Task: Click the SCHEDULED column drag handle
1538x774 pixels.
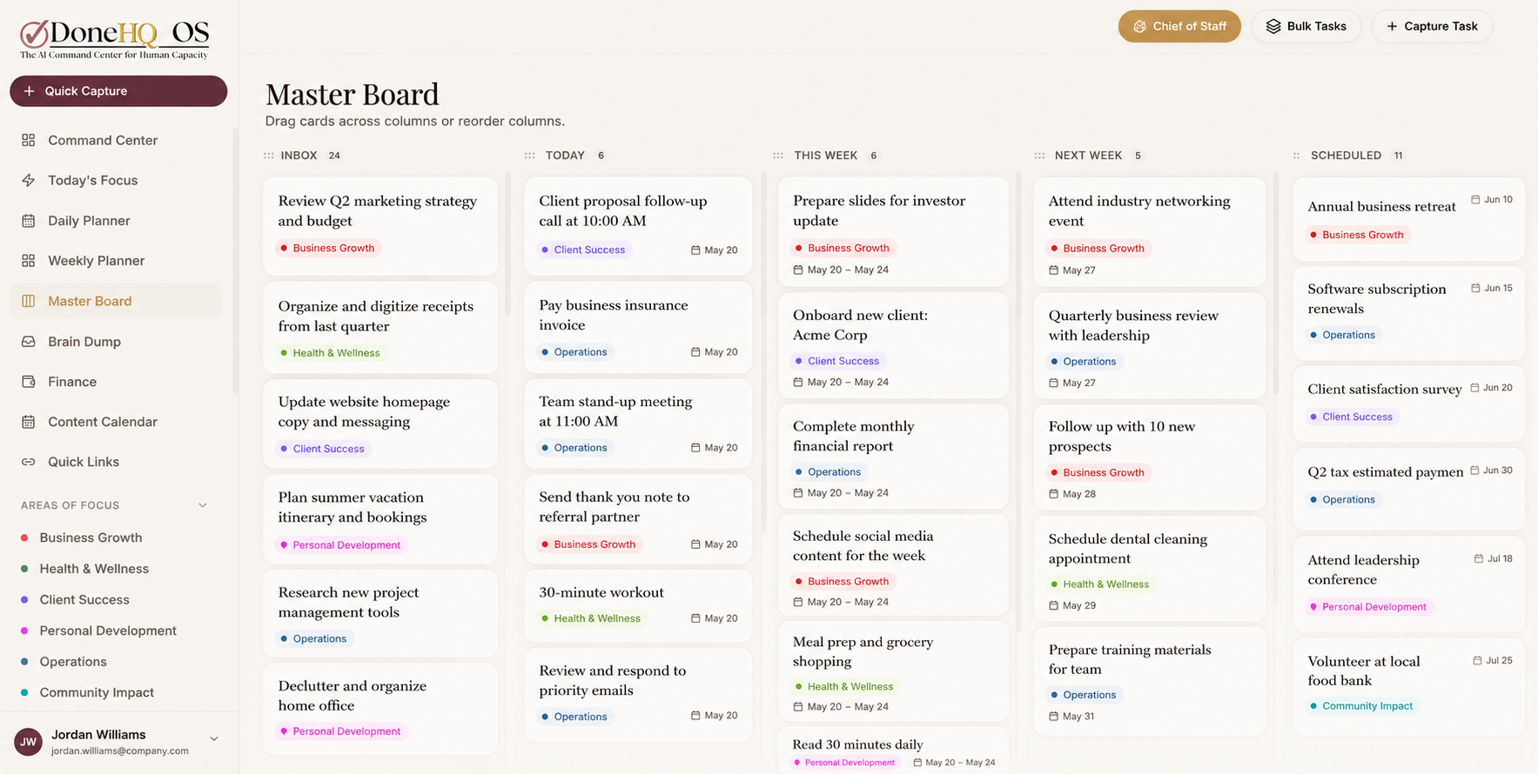Action: click(1296, 156)
